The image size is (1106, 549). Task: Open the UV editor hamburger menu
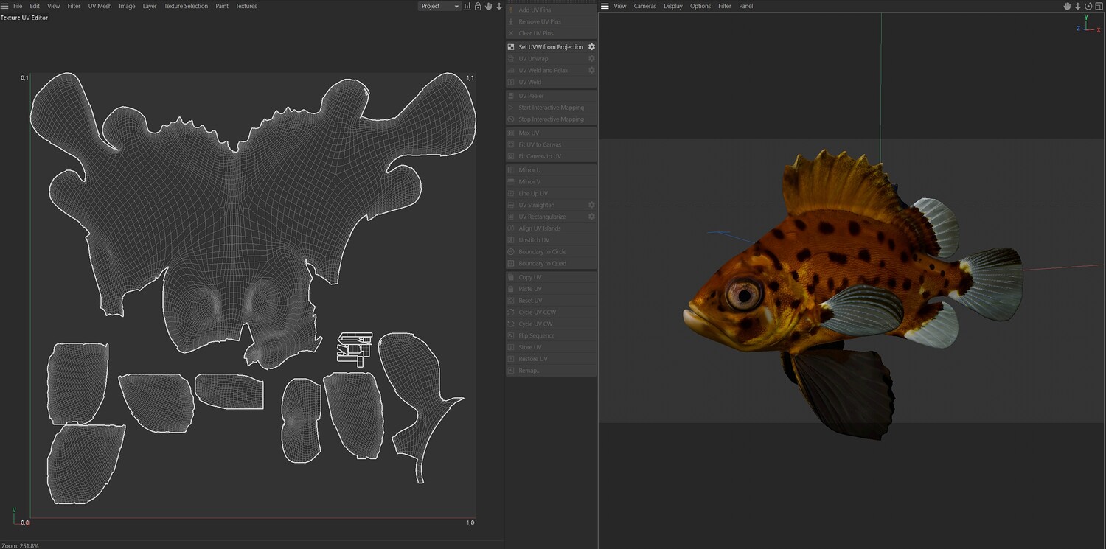tap(5, 6)
